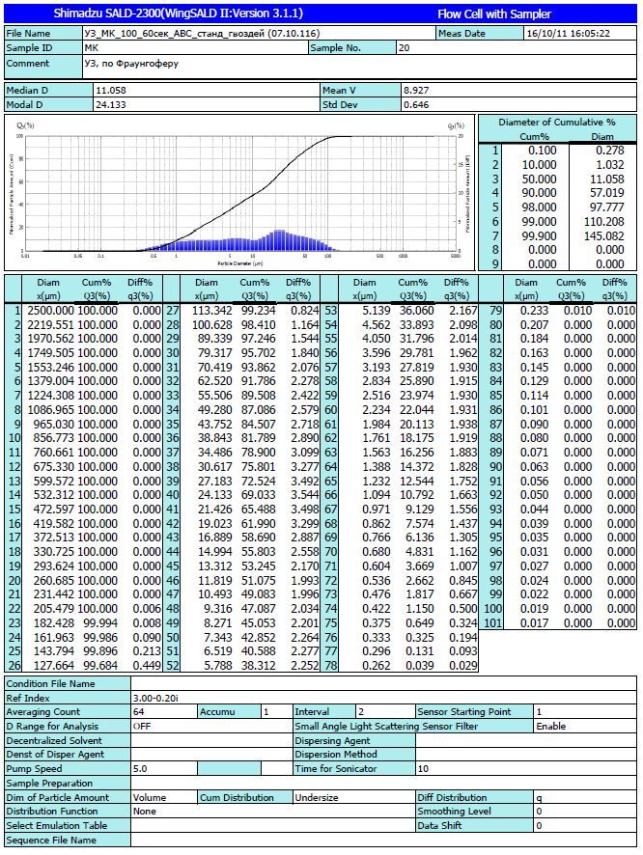The image size is (643, 855).
Task: Click the Averaging Count value 64
Action: coord(138,712)
